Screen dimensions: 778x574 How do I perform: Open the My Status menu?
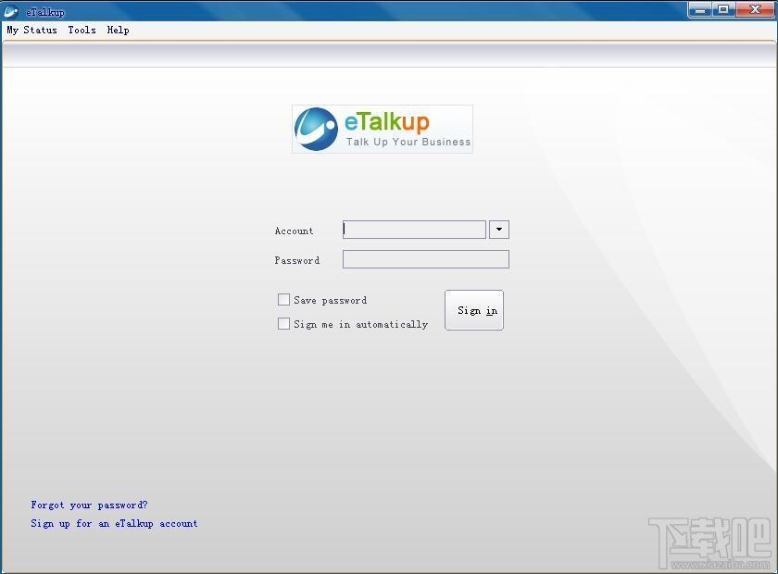pyautogui.click(x=31, y=31)
